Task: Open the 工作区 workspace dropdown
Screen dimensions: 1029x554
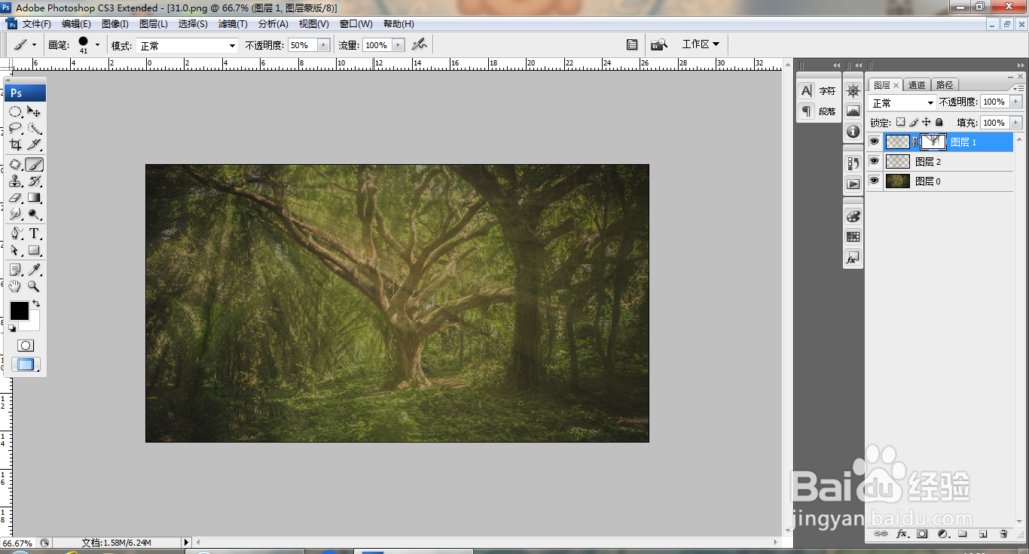Action: point(701,44)
